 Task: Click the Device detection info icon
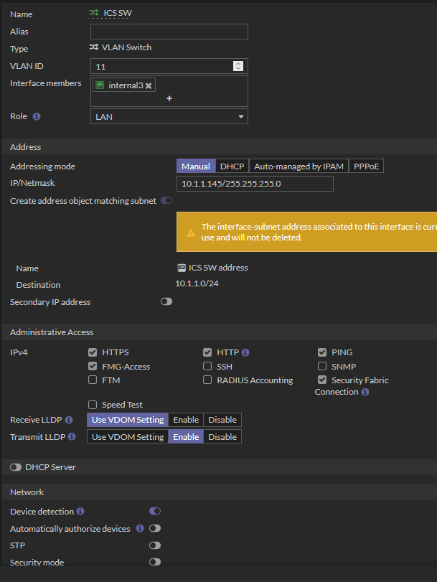(x=80, y=512)
